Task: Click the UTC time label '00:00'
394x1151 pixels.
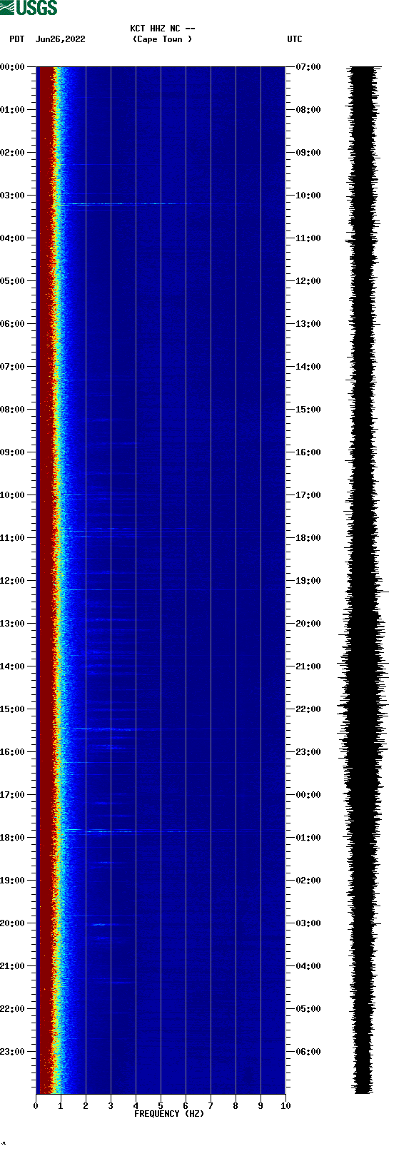Action: click(308, 794)
